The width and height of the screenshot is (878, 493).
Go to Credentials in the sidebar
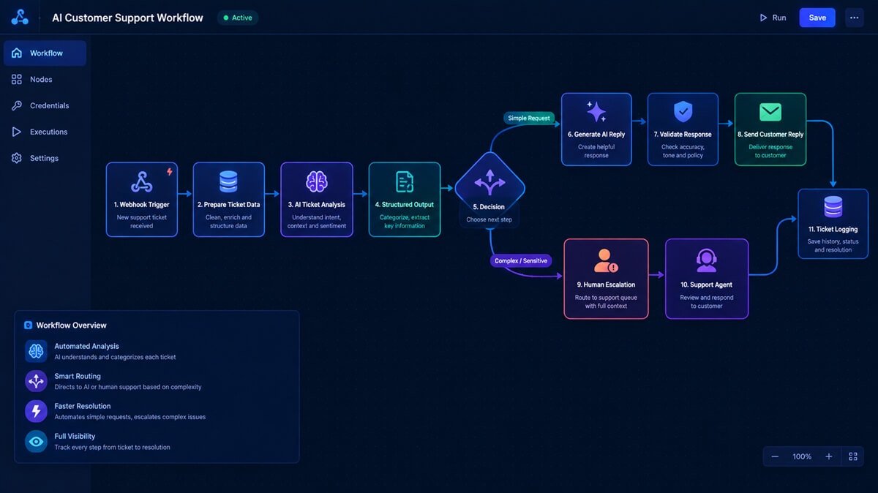[45, 106]
